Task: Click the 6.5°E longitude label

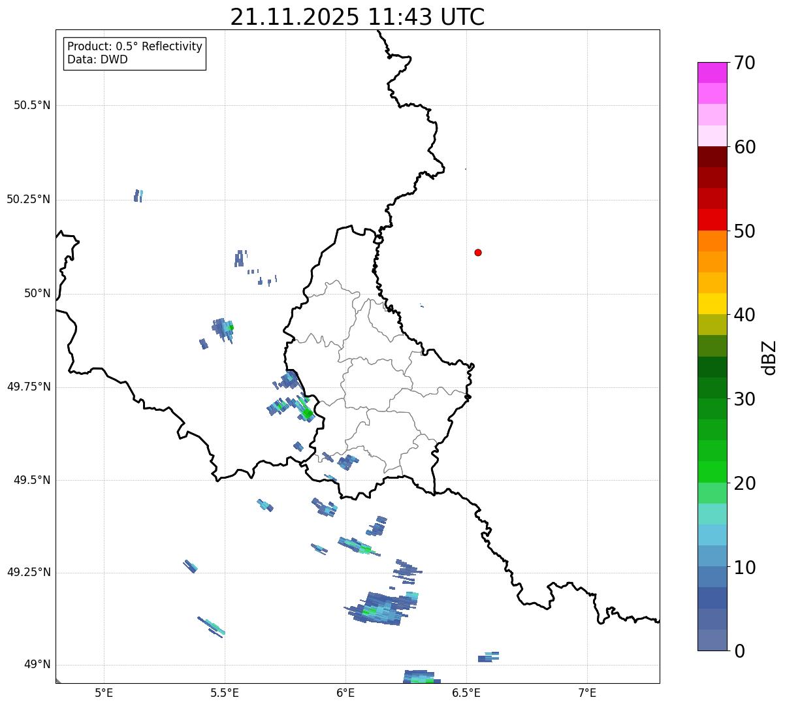Action: click(466, 692)
